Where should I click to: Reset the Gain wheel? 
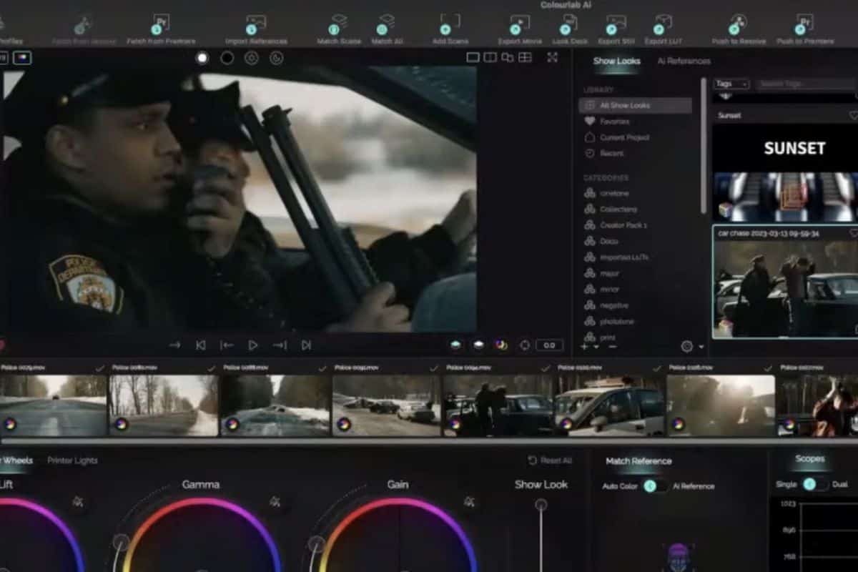[469, 502]
